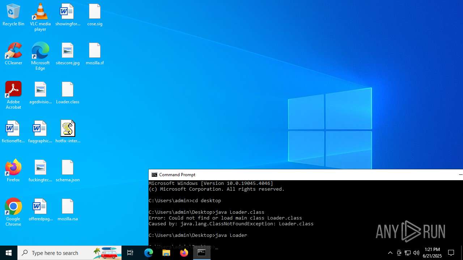Minimize the Command Prompt window
Image resolution: width=463 pixels, height=260 pixels.
(x=460, y=175)
